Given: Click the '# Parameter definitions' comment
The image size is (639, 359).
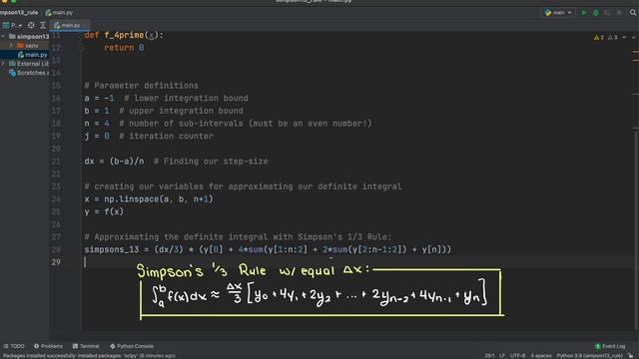Looking at the screenshot, I should click(141, 86).
